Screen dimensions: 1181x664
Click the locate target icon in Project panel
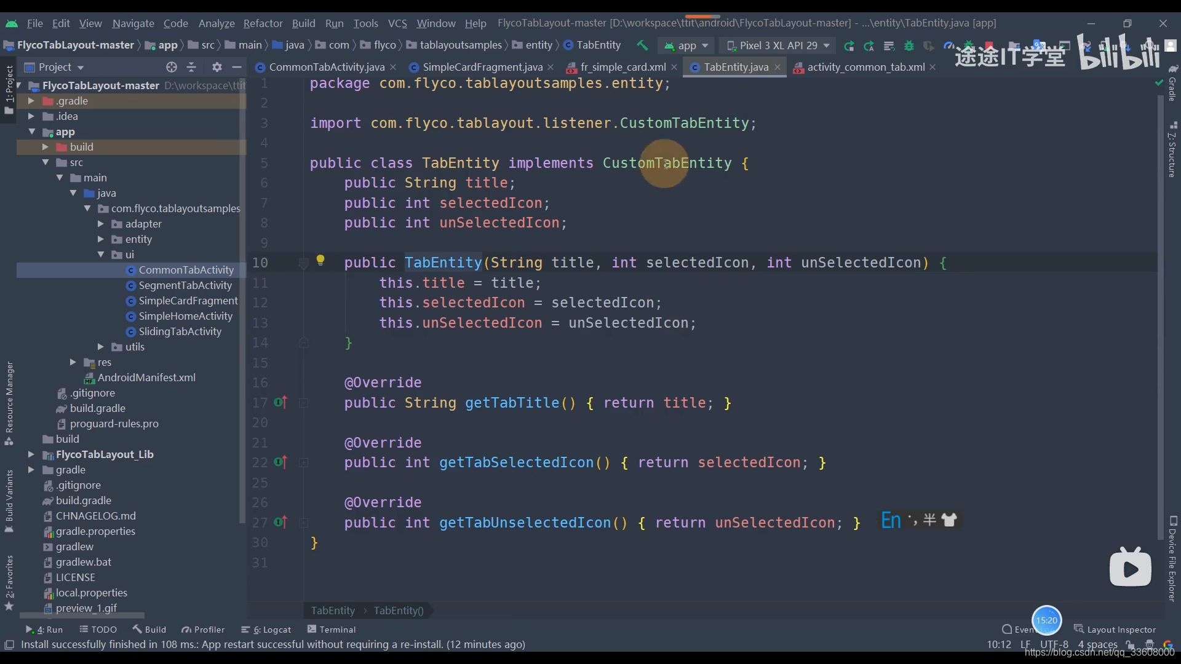coord(172,67)
